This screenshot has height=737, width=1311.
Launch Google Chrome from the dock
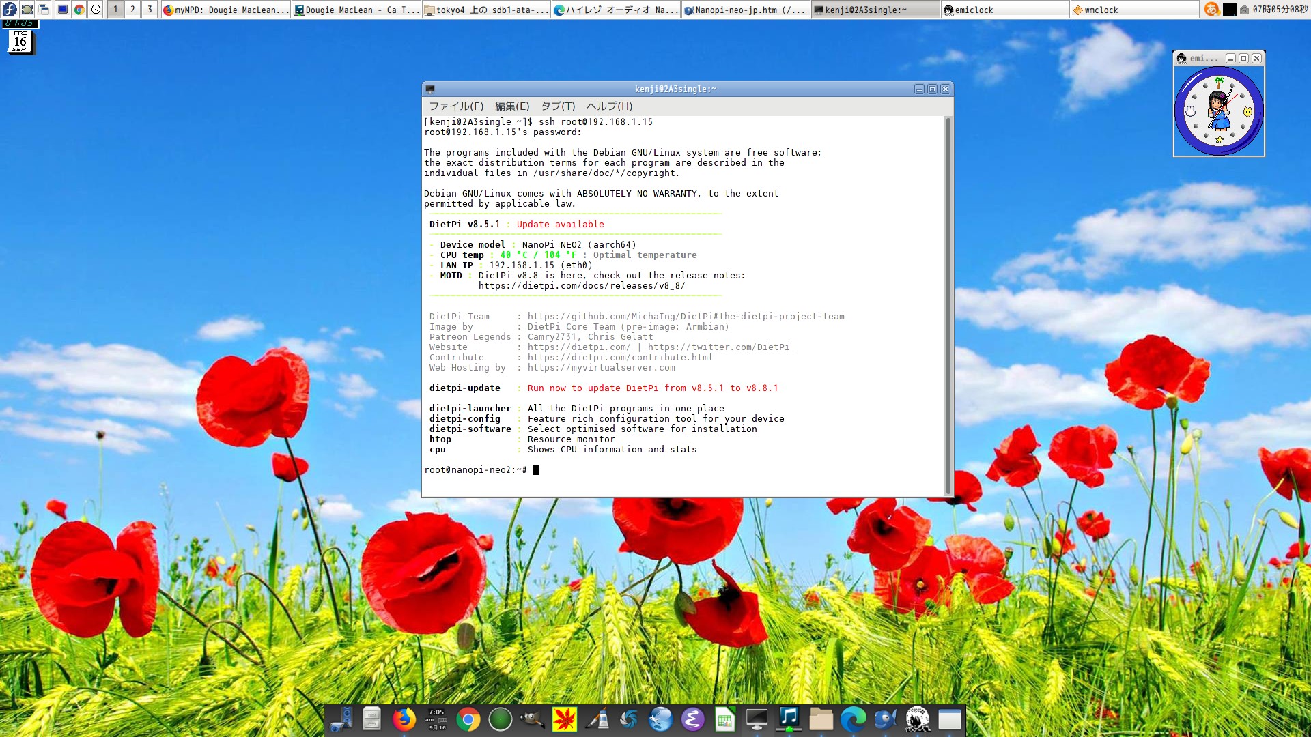468,719
